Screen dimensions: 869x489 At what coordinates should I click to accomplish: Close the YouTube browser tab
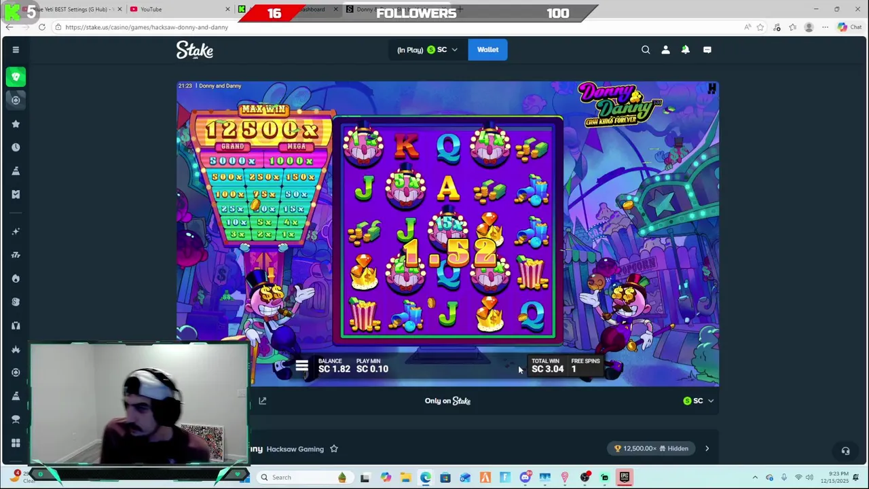pos(227,9)
